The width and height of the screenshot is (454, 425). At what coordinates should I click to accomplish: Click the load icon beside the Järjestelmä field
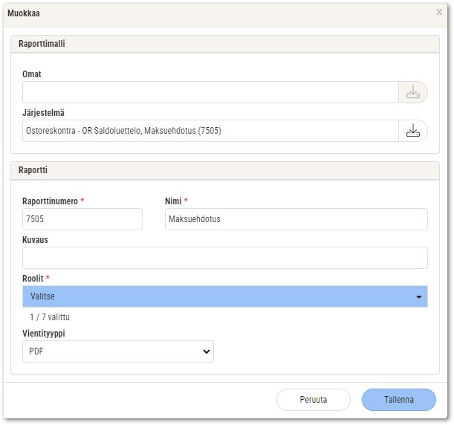[x=413, y=131]
